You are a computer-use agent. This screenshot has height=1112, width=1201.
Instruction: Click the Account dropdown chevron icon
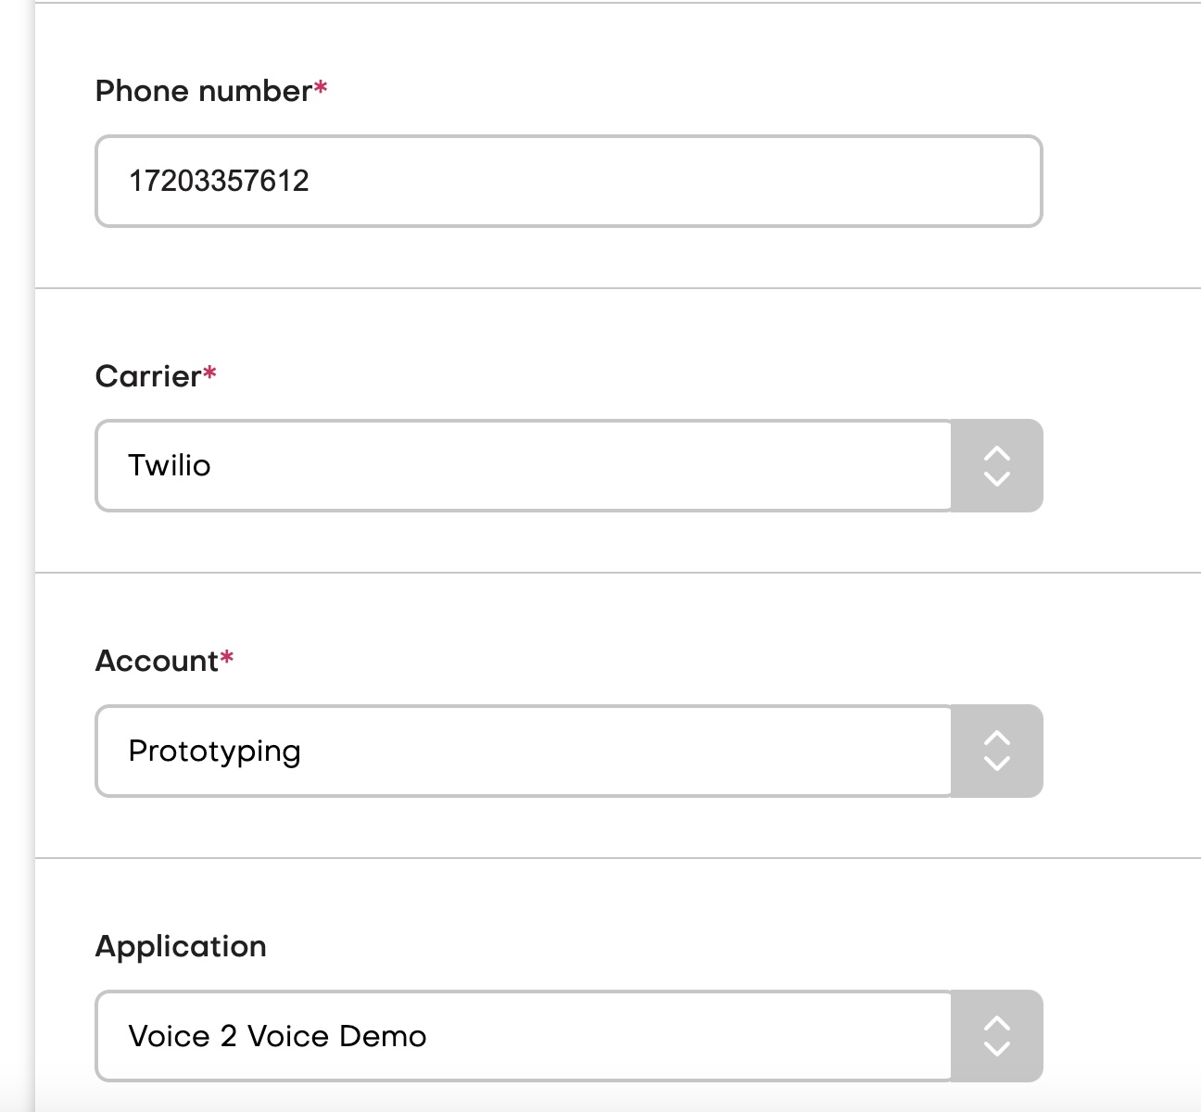(997, 752)
